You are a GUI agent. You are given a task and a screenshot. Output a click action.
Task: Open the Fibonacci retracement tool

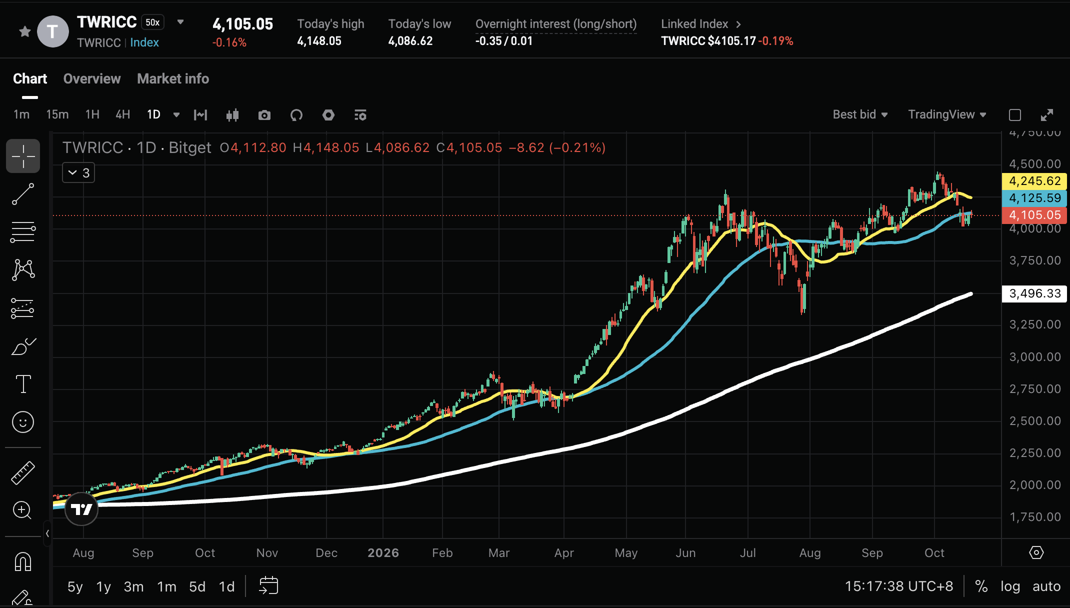tap(23, 232)
